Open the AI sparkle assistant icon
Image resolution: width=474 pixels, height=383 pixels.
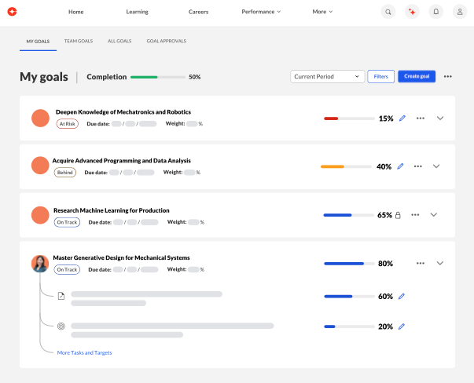point(412,12)
